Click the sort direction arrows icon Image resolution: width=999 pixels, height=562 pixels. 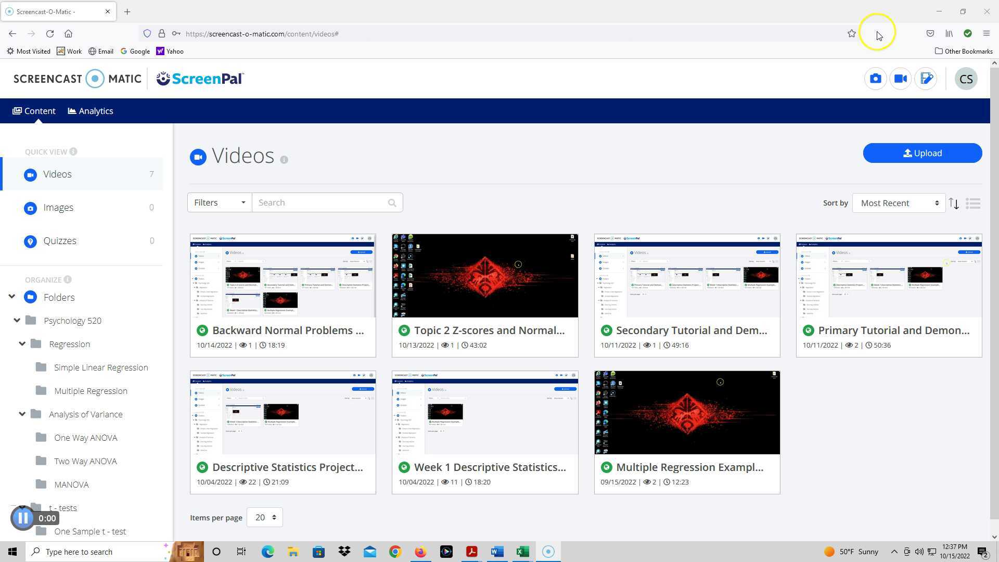coord(954,203)
